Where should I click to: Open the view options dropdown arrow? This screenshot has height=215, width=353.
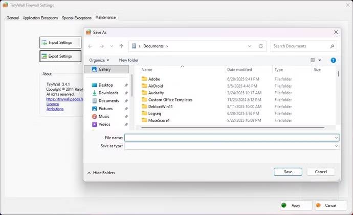[320, 60]
